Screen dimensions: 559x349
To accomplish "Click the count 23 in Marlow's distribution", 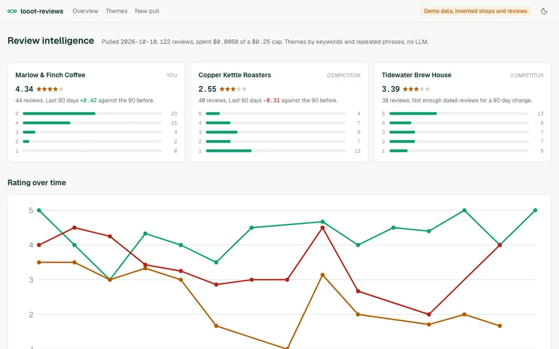I will click(174, 113).
